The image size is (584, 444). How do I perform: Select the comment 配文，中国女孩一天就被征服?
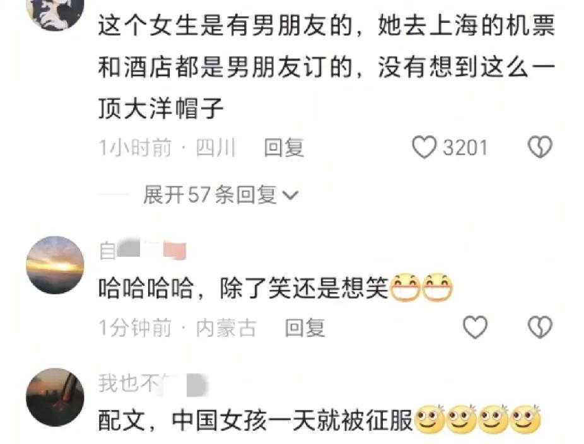click(255, 420)
